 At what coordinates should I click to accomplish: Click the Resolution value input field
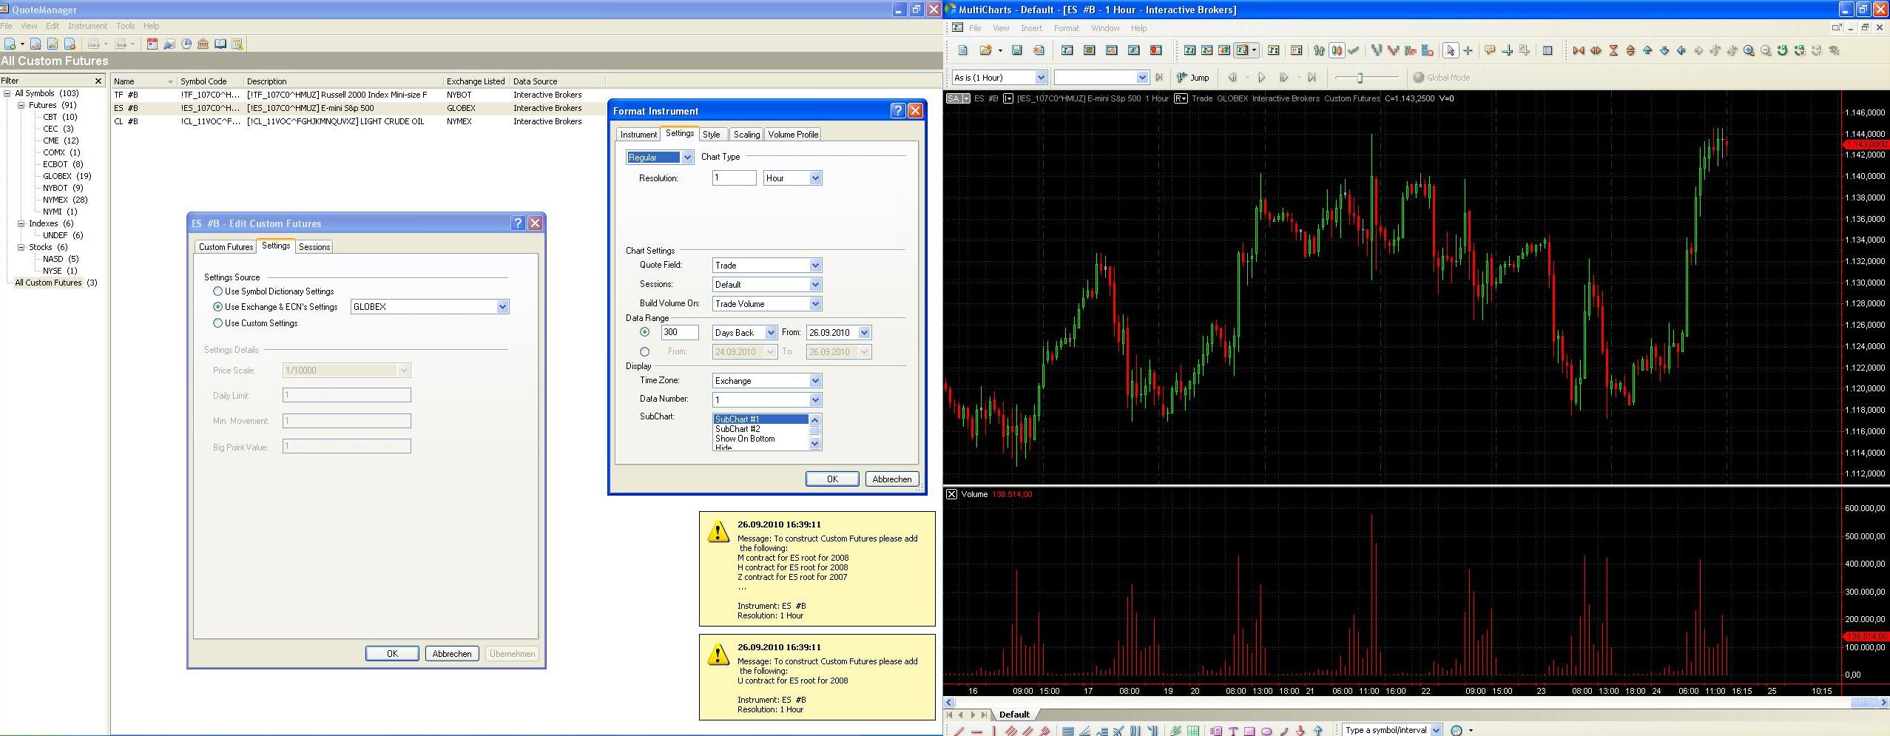[x=735, y=178]
